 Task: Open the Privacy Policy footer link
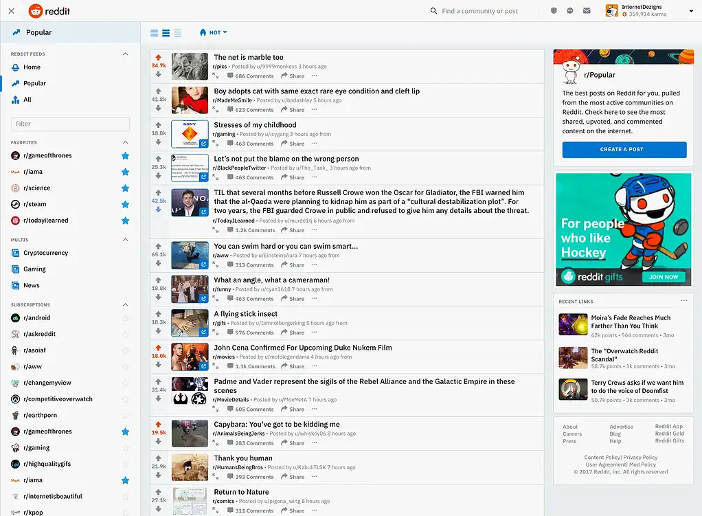640,458
